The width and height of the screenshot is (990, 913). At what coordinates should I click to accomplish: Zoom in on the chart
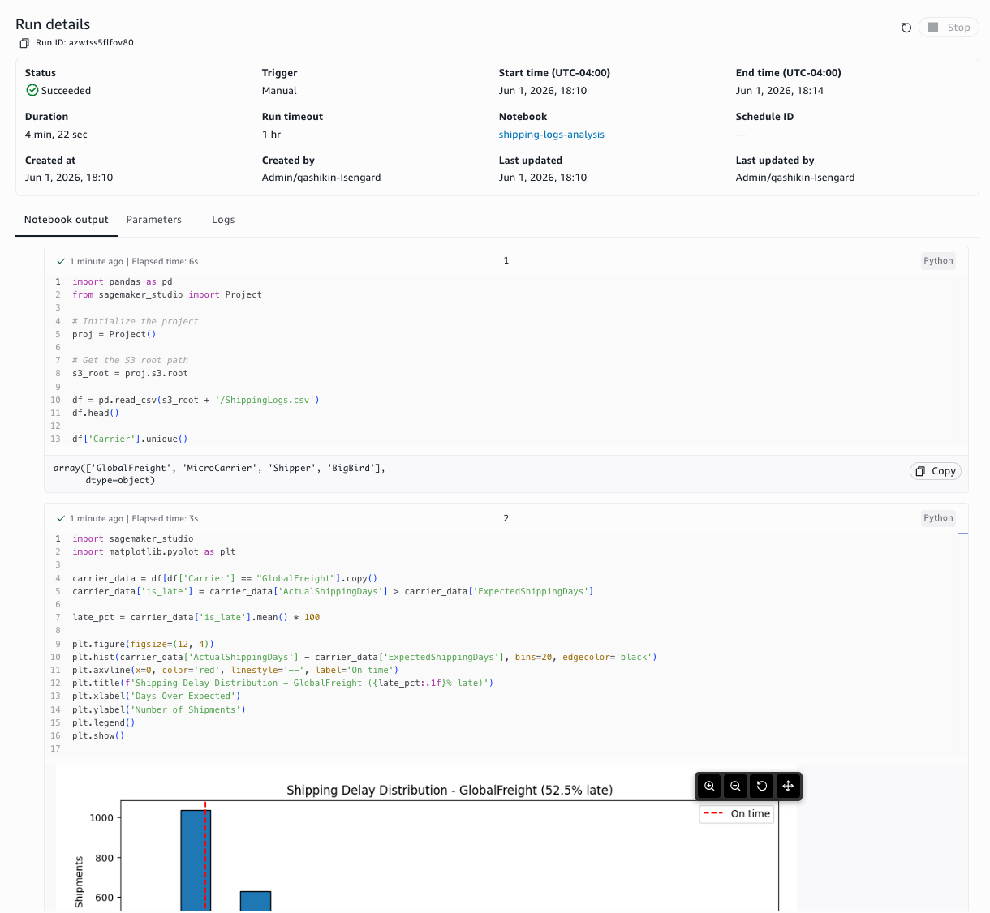[709, 786]
